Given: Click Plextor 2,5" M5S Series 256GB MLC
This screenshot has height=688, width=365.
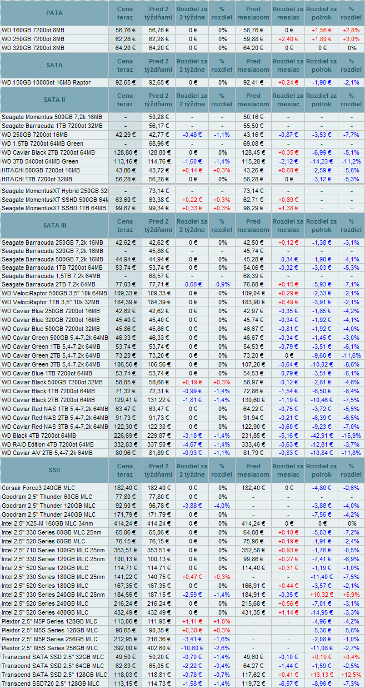Looking at the screenshot, I should [49, 648].
